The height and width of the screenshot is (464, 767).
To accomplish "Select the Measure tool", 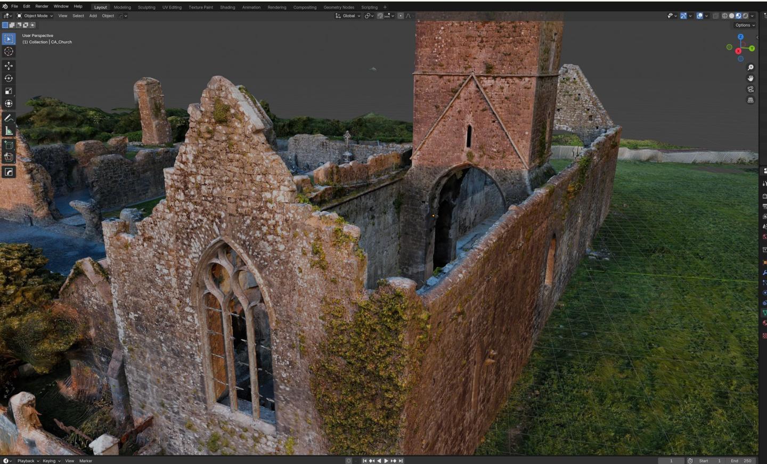I will (x=9, y=131).
